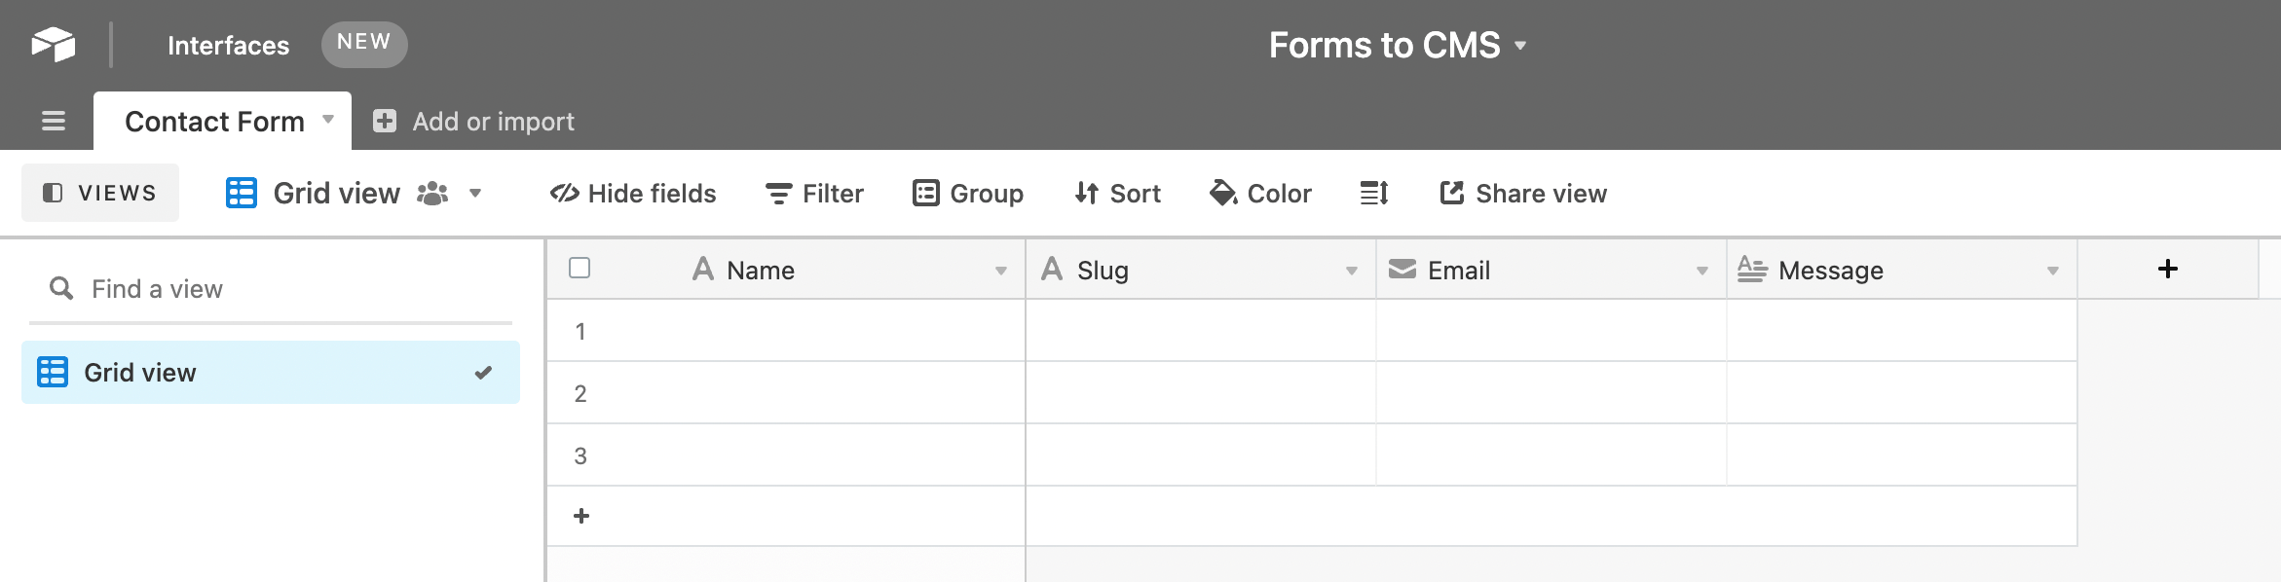The width and height of the screenshot is (2281, 582).
Task: Click Add or import table button
Action: coord(474,122)
